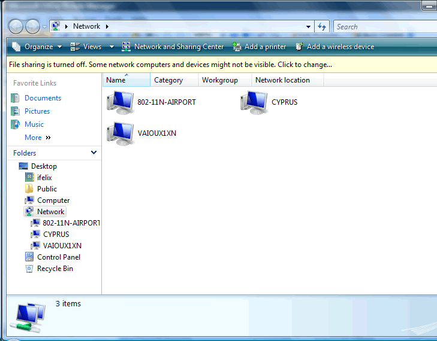
Task: Collapse the Folders pane chevron
Action: pyautogui.click(x=94, y=153)
